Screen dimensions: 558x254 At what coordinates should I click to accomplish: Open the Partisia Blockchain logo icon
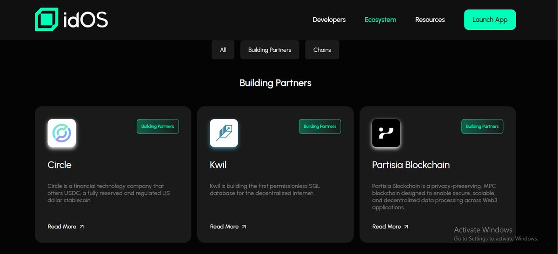coord(386,133)
